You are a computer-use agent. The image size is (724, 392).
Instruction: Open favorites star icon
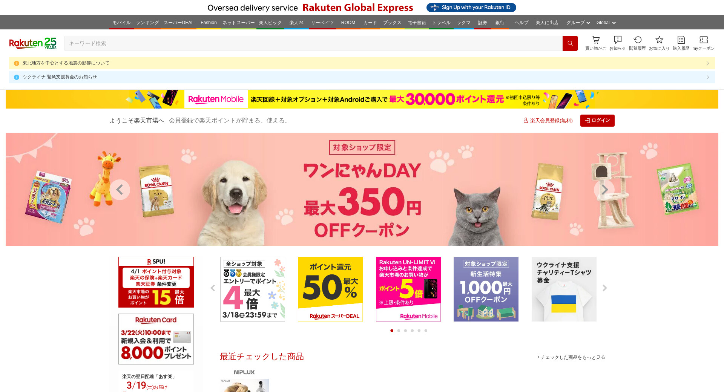click(659, 43)
